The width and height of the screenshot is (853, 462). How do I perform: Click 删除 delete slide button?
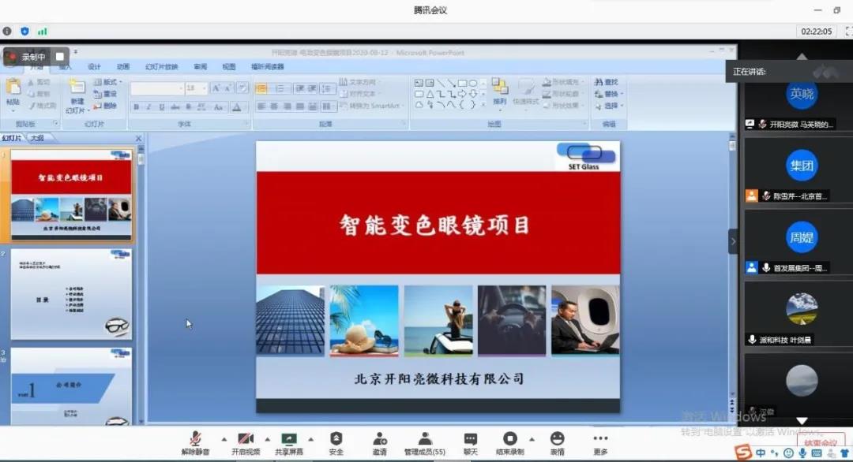[106, 106]
